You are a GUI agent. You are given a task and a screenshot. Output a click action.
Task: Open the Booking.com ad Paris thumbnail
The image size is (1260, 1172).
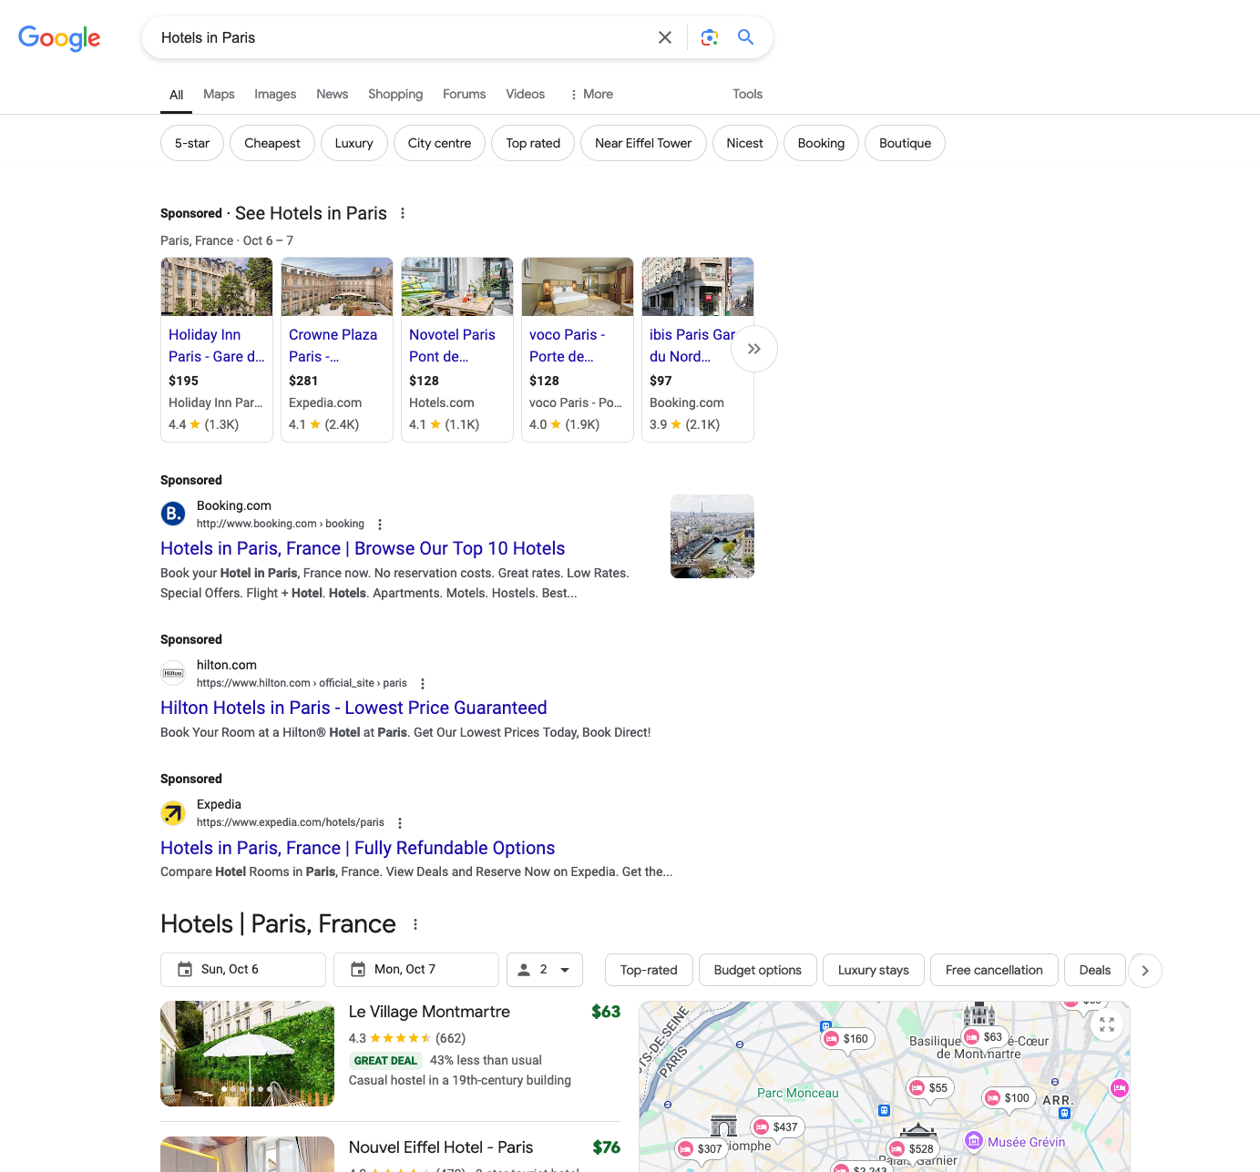click(712, 536)
